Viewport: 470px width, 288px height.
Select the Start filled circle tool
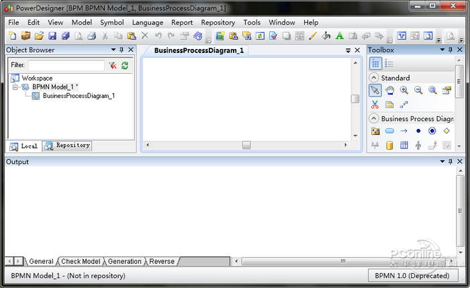(x=418, y=131)
